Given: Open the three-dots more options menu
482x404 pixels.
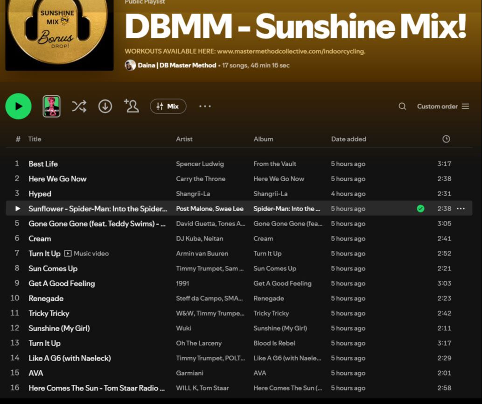Looking at the screenshot, I should click(205, 106).
